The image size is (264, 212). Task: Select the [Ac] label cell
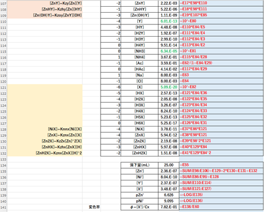coord(140,63)
